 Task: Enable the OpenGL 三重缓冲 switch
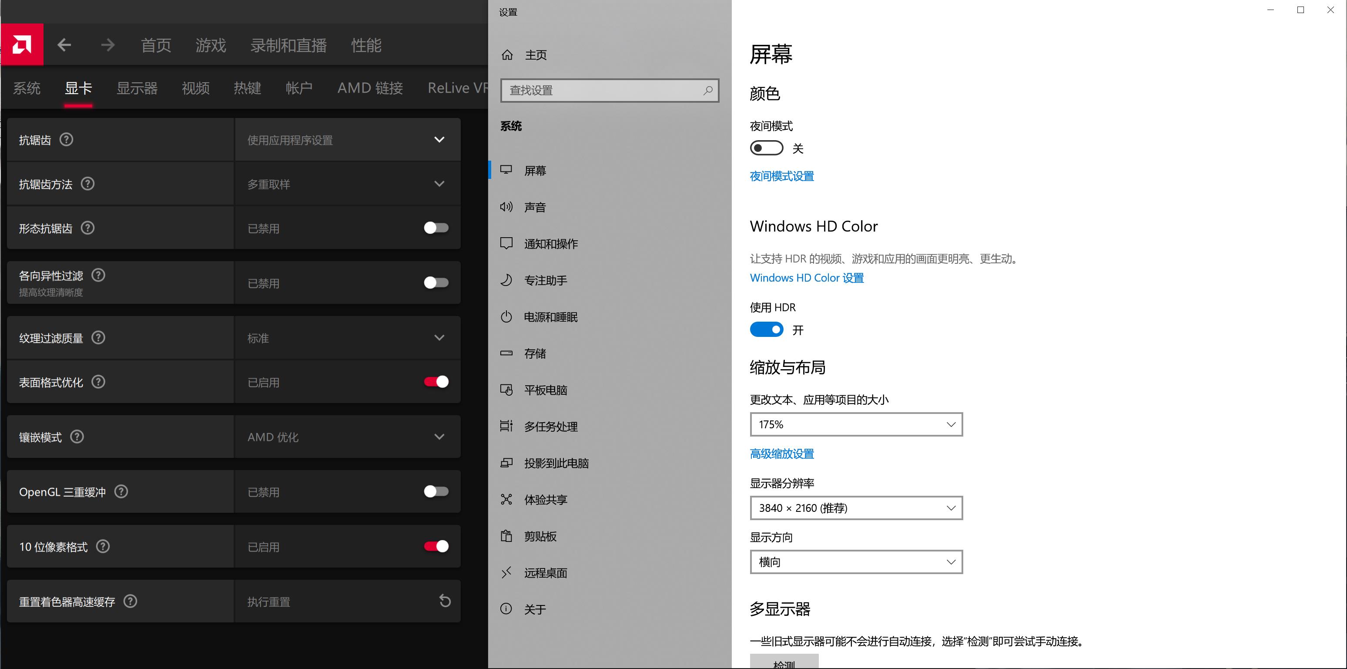(x=436, y=492)
